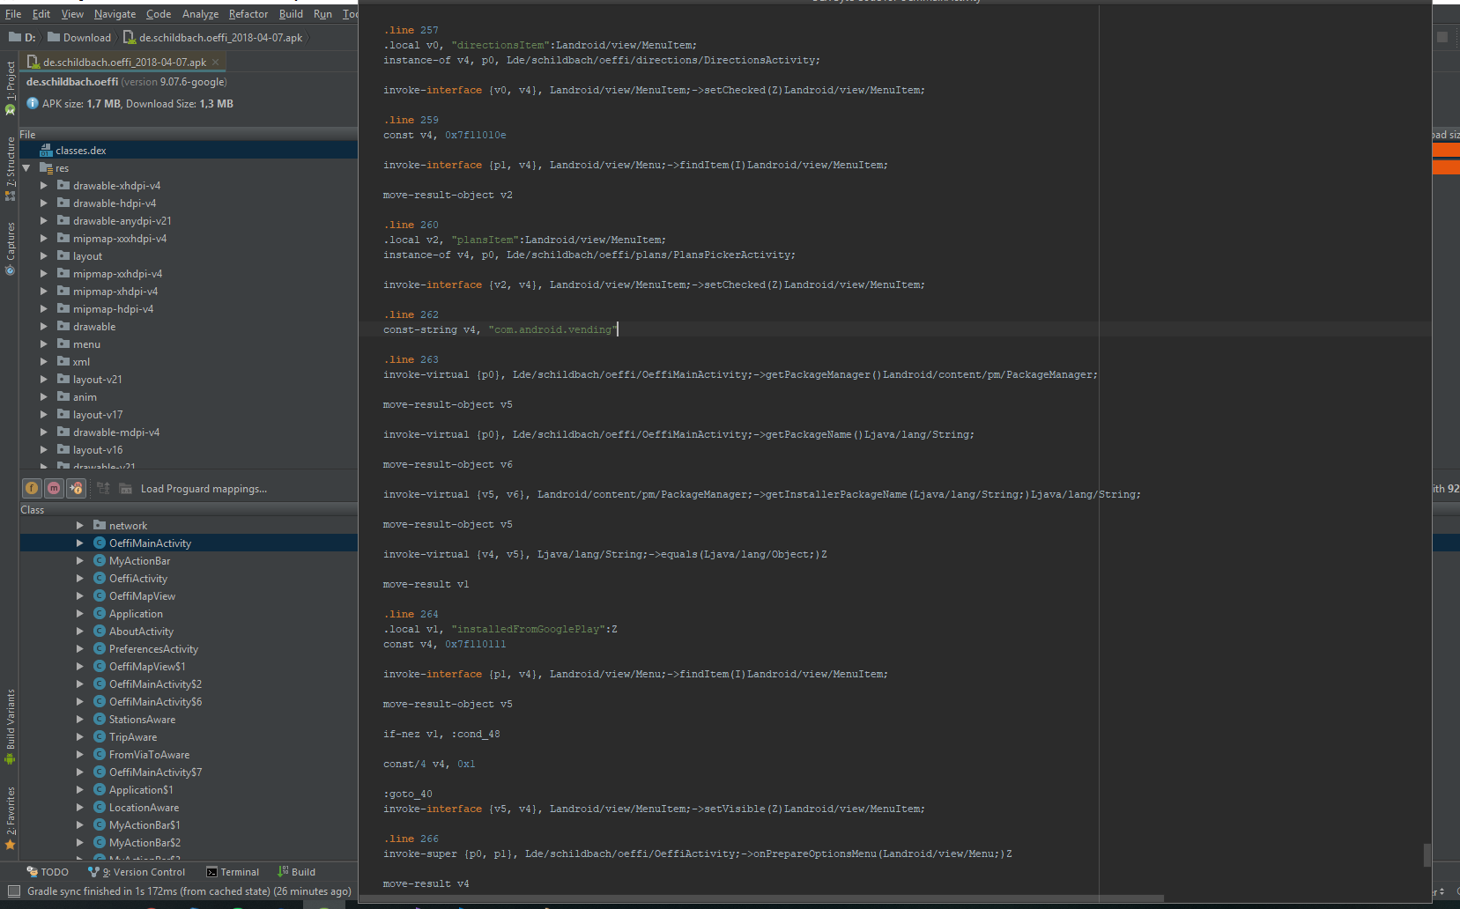Toggle Show all referenced methods and fields
The height and width of the screenshot is (909, 1460).
[76, 488]
